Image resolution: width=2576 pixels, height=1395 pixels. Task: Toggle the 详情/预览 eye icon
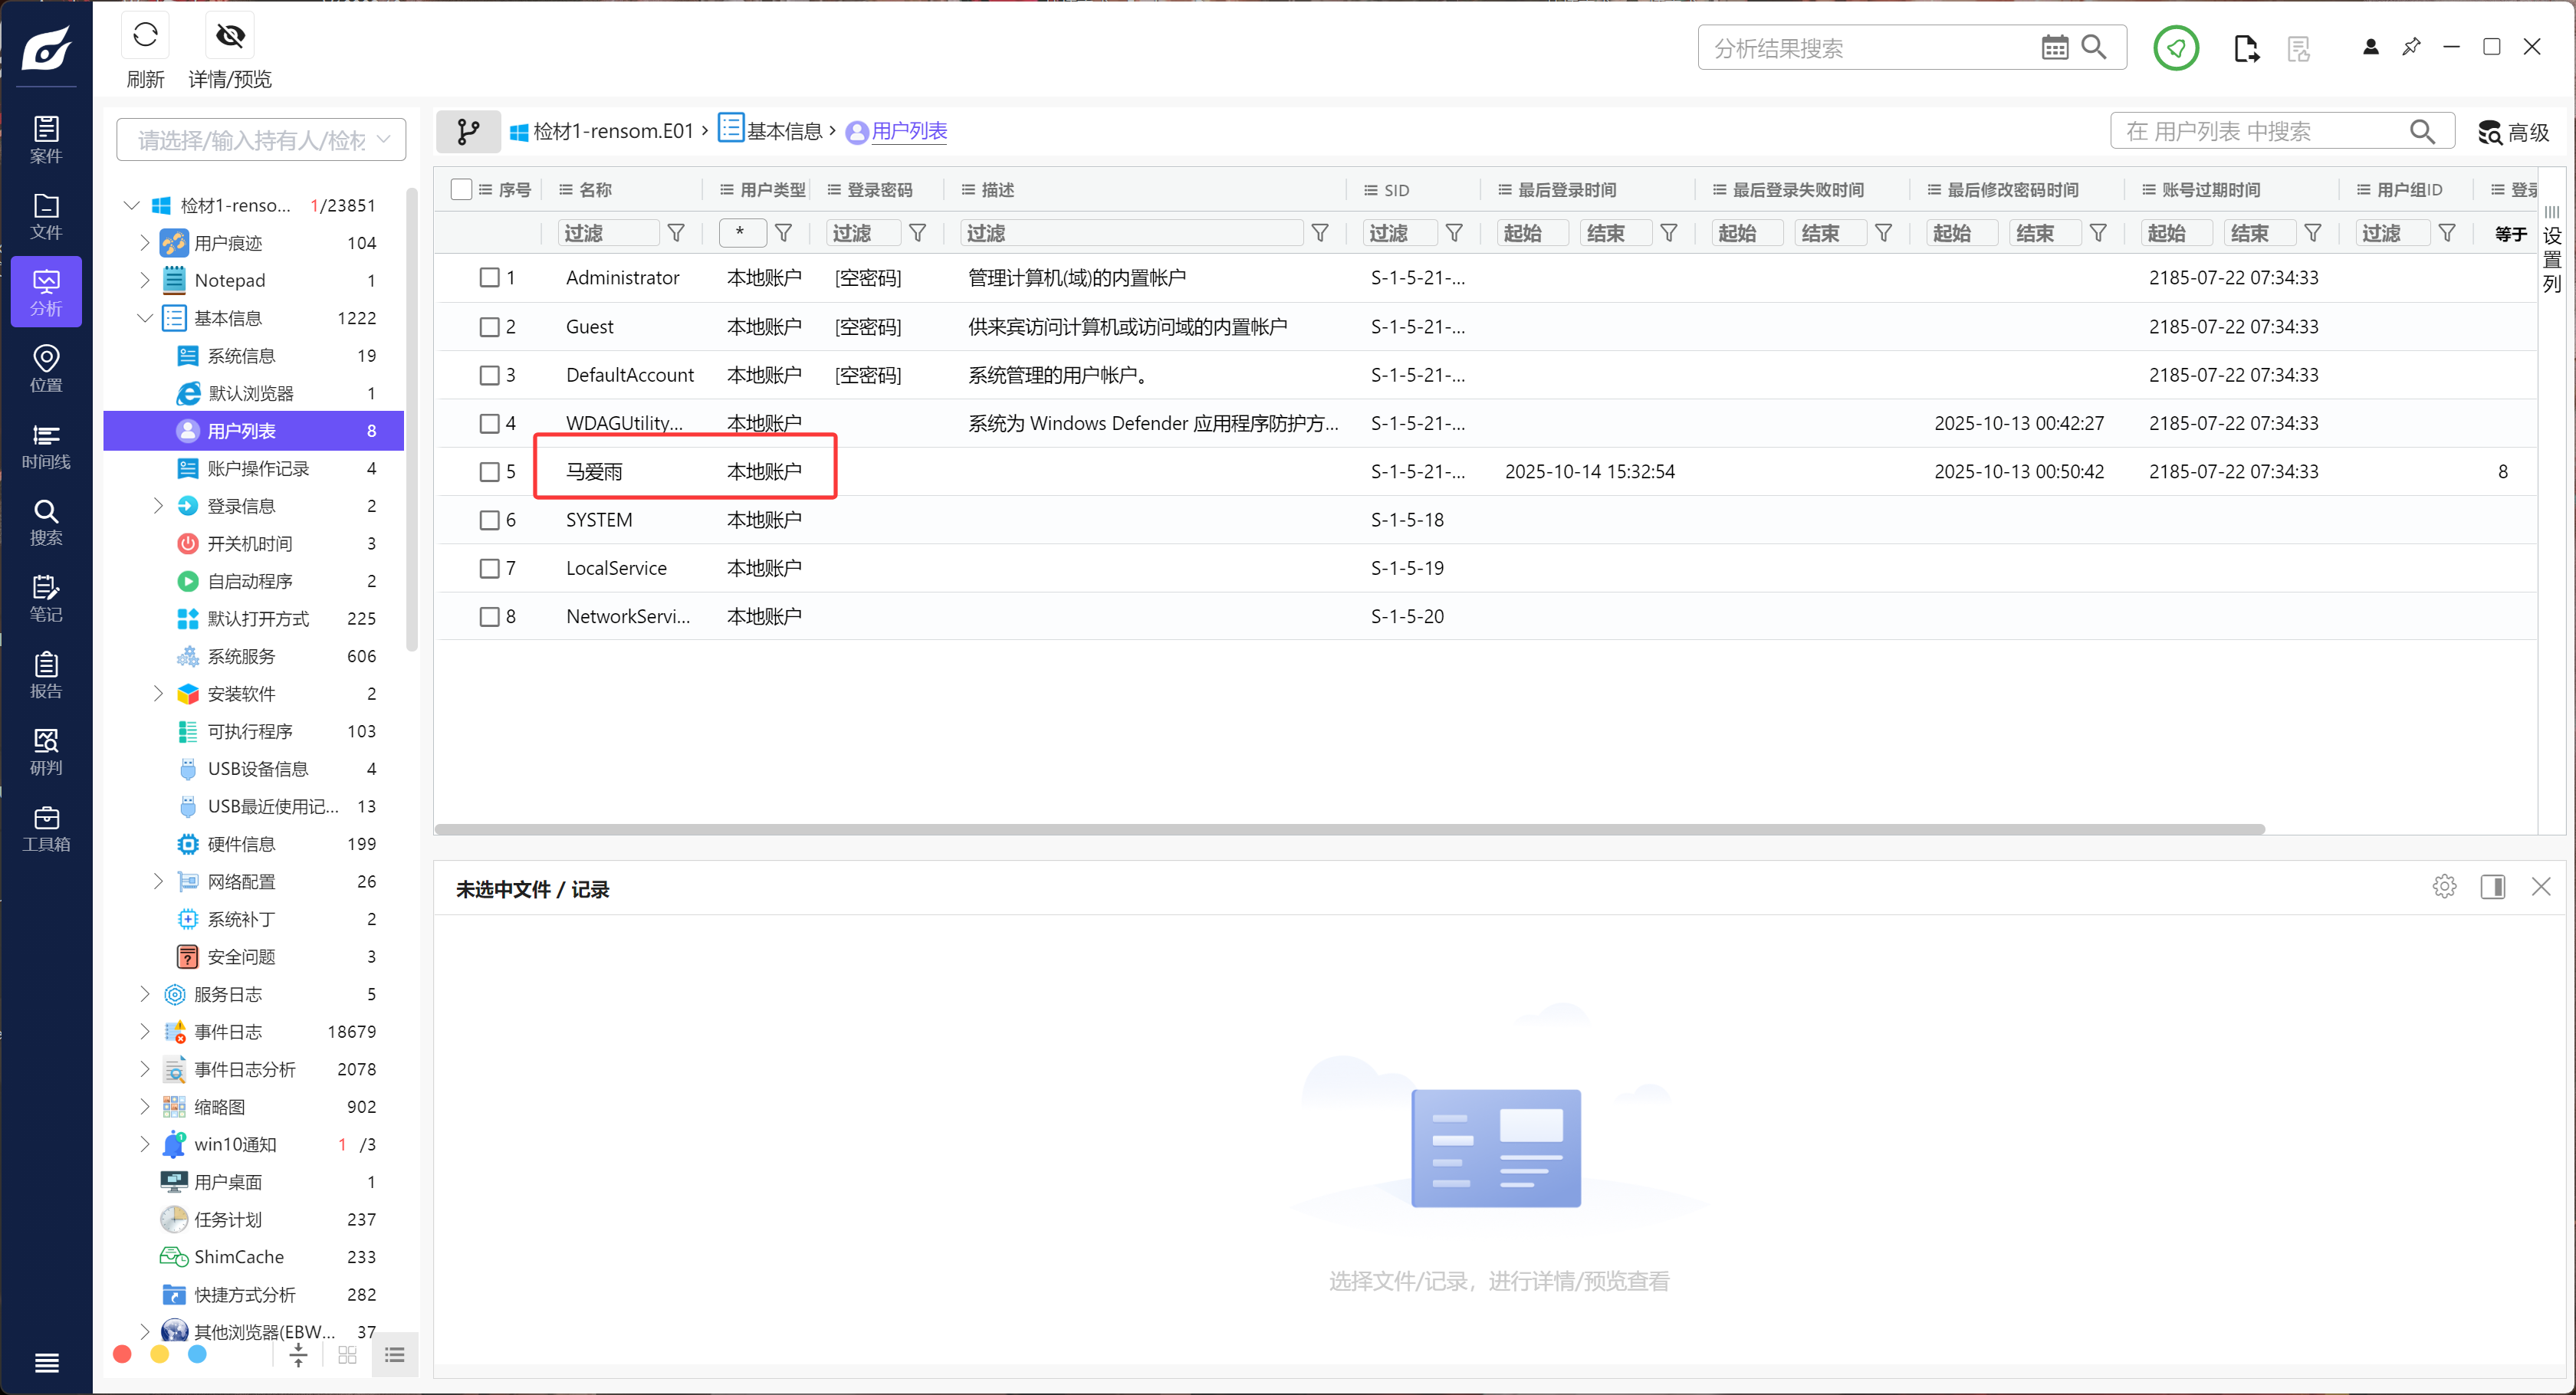[230, 36]
